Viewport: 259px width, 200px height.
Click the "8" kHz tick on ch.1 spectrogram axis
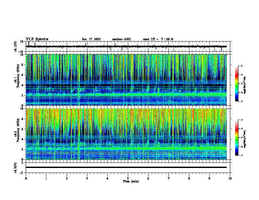(x=23, y=65)
